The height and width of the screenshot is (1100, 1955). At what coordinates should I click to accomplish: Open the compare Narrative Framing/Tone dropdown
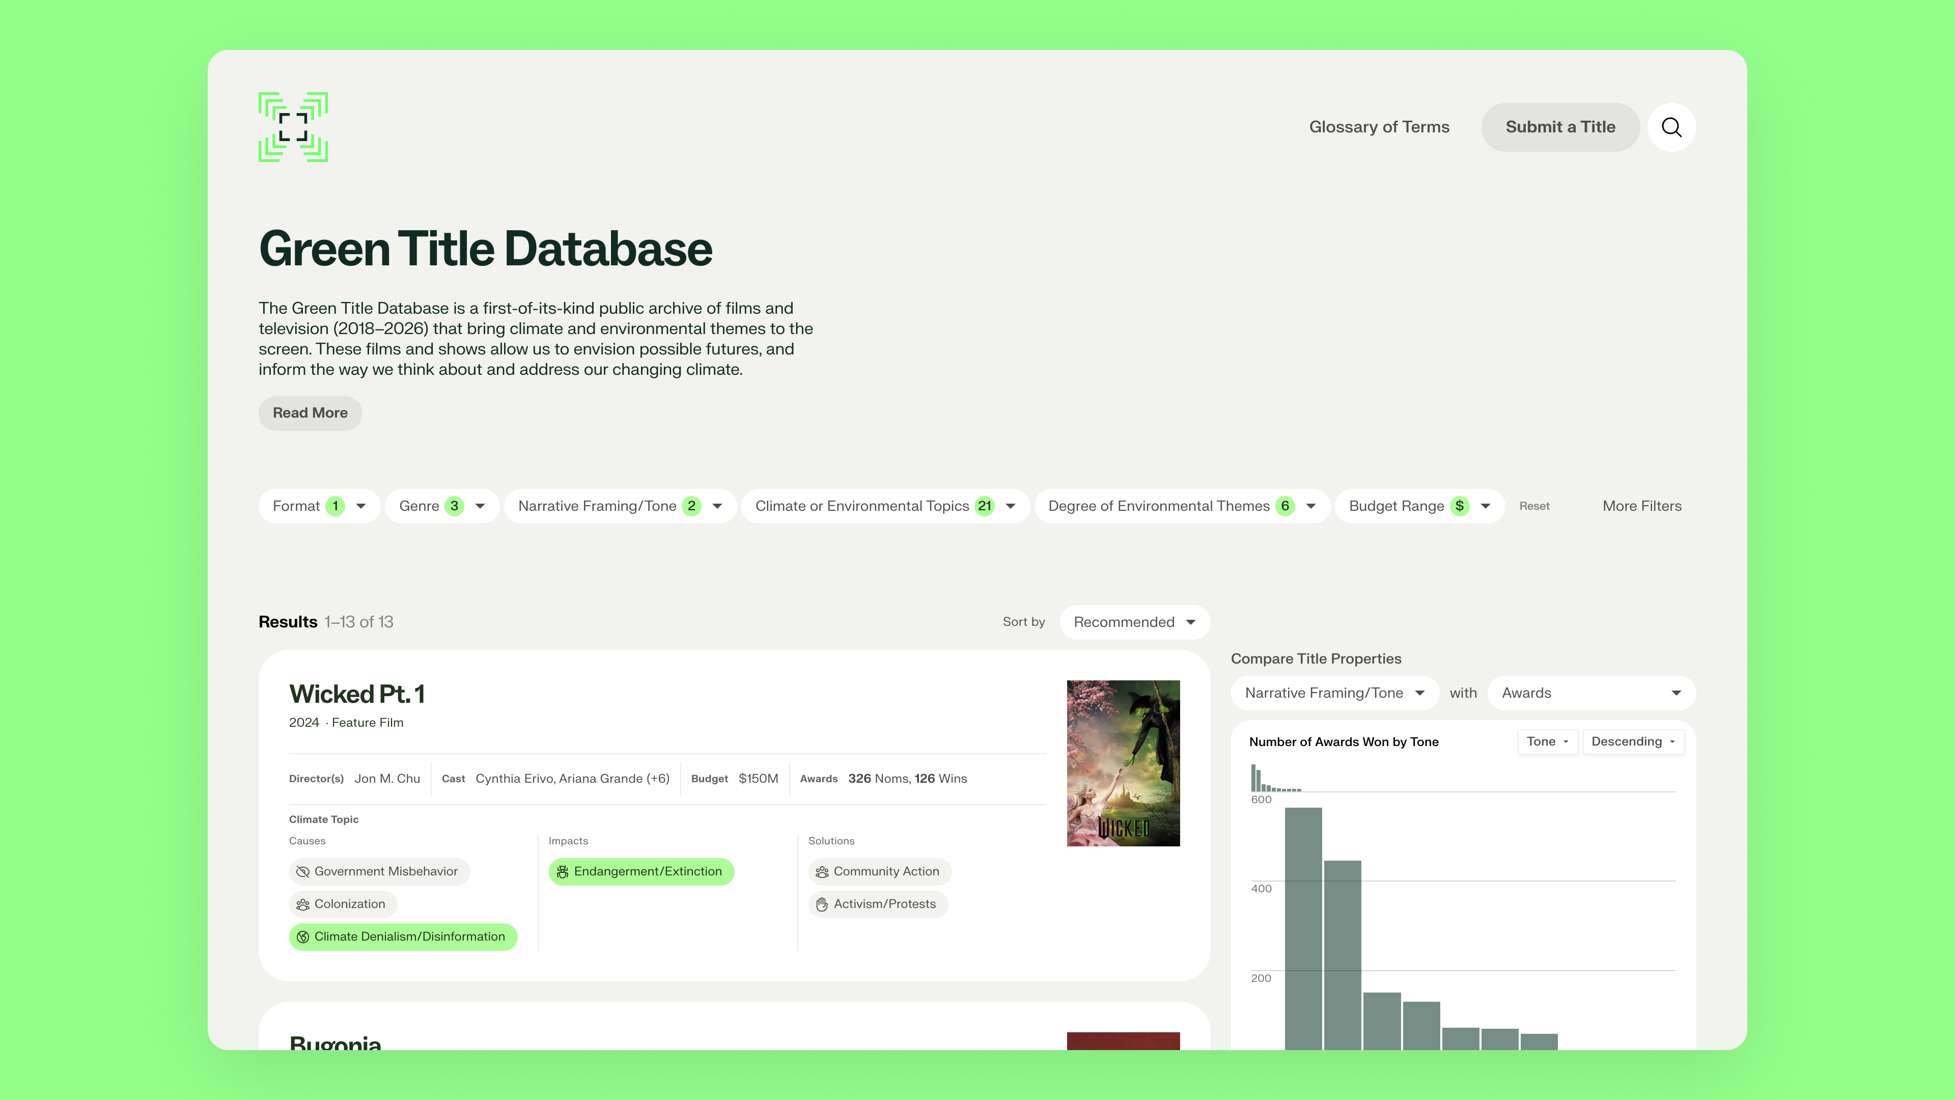click(x=1335, y=693)
